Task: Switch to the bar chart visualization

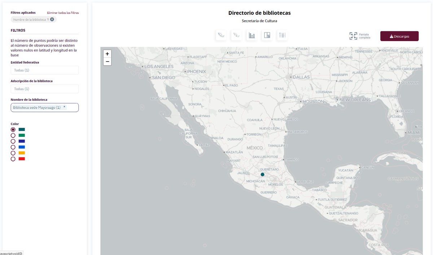Action: click(x=252, y=35)
